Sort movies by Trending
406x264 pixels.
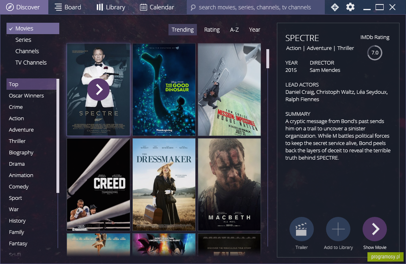pos(183,30)
